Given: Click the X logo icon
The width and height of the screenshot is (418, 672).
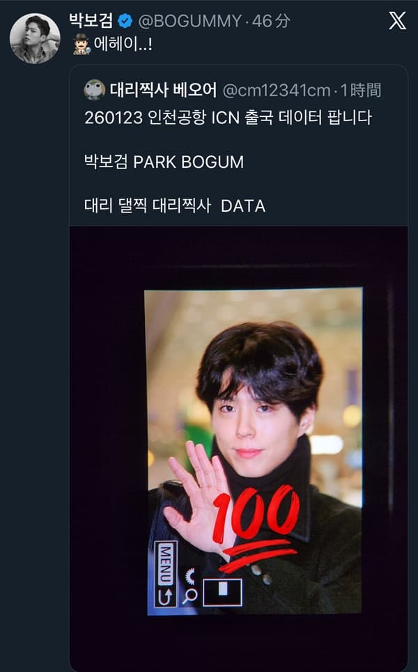Looking at the screenshot, I should pyautogui.click(x=397, y=21).
